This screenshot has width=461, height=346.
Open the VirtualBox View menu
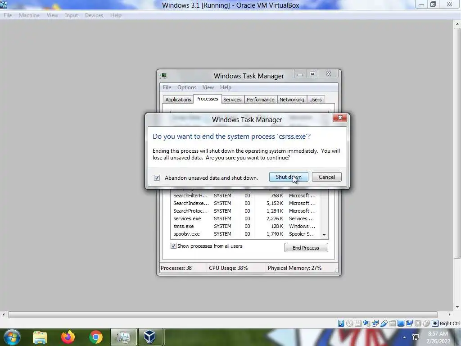click(52, 15)
